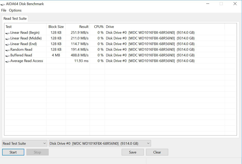The width and height of the screenshot is (242, 164).
Task: Select the 191.4 MB/s result value
Action: point(80,50)
